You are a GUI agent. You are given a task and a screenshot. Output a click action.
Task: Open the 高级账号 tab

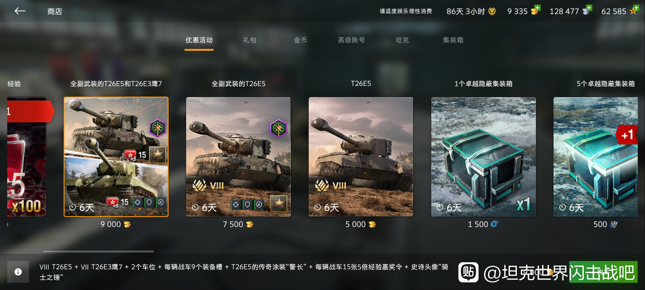tap(351, 40)
